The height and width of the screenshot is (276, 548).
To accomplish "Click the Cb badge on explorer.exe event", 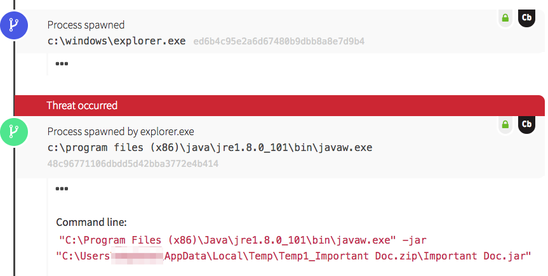I will click(526, 18).
